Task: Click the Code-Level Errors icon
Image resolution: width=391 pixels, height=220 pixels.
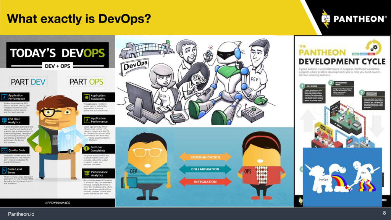Action: pos(4,171)
